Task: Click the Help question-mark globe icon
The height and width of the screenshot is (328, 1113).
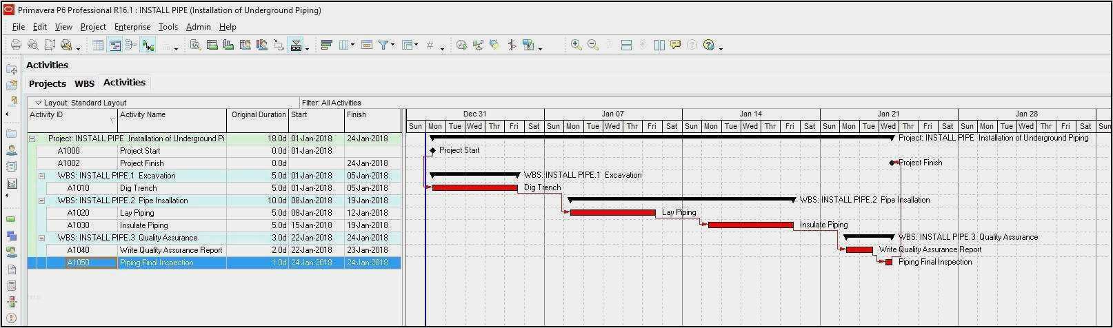Action: [709, 45]
